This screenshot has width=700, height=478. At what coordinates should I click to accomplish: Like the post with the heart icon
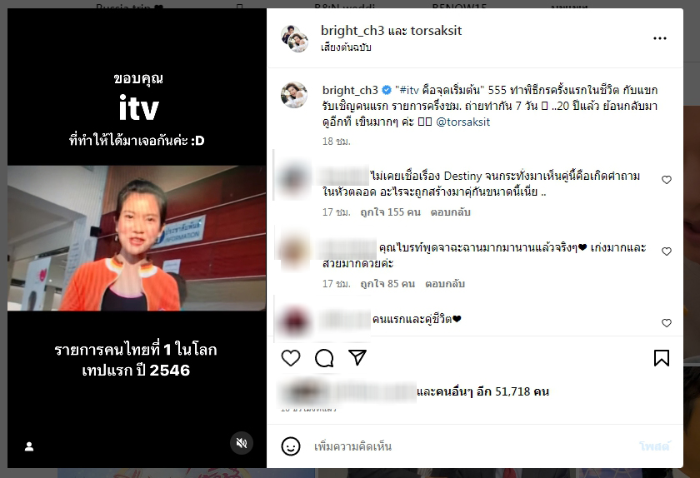click(x=291, y=358)
